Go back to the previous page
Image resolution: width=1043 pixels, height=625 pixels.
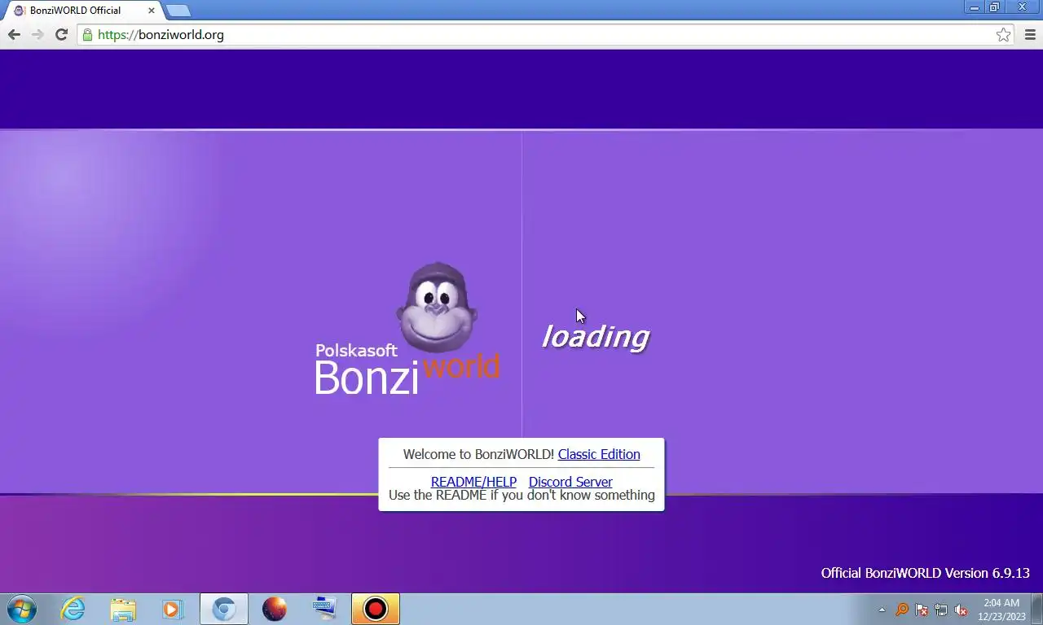tap(14, 34)
